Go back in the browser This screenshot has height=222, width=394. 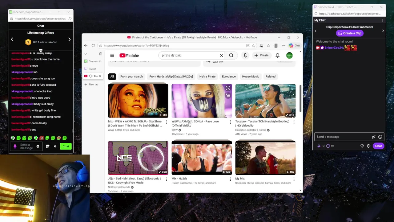86,46
